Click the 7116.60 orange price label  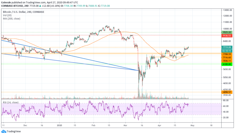[227, 58]
